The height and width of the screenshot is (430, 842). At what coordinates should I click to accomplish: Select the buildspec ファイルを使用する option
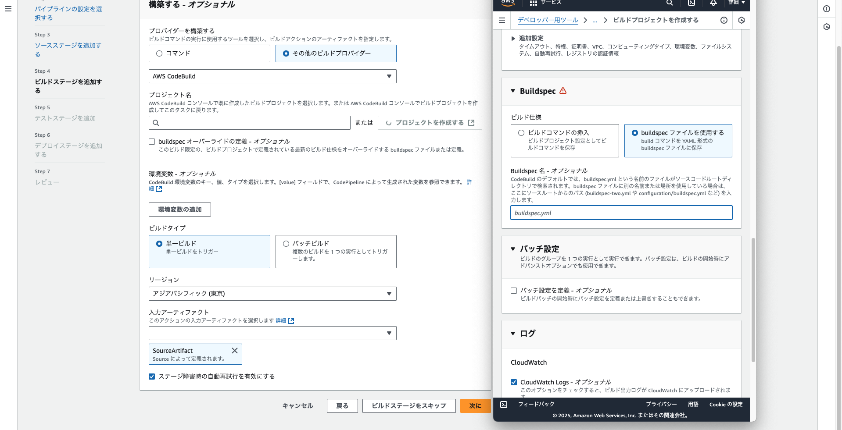tap(635, 133)
